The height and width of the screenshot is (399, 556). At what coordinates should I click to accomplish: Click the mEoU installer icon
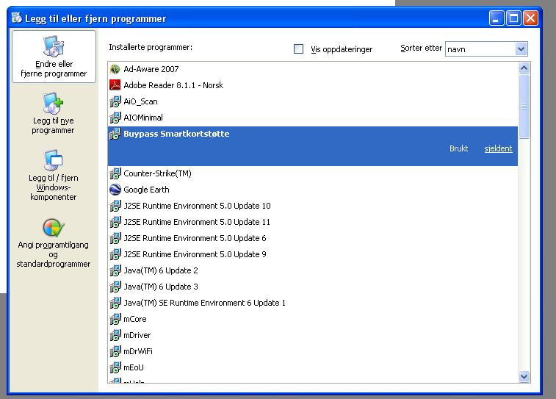tap(115, 367)
